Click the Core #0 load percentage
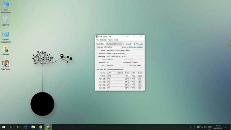This screenshot has width=231, height=130. [x=140, y=79]
